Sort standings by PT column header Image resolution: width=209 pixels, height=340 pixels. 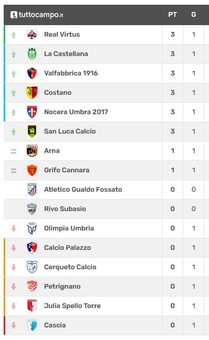pyautogui.click(x=172, y=15)
